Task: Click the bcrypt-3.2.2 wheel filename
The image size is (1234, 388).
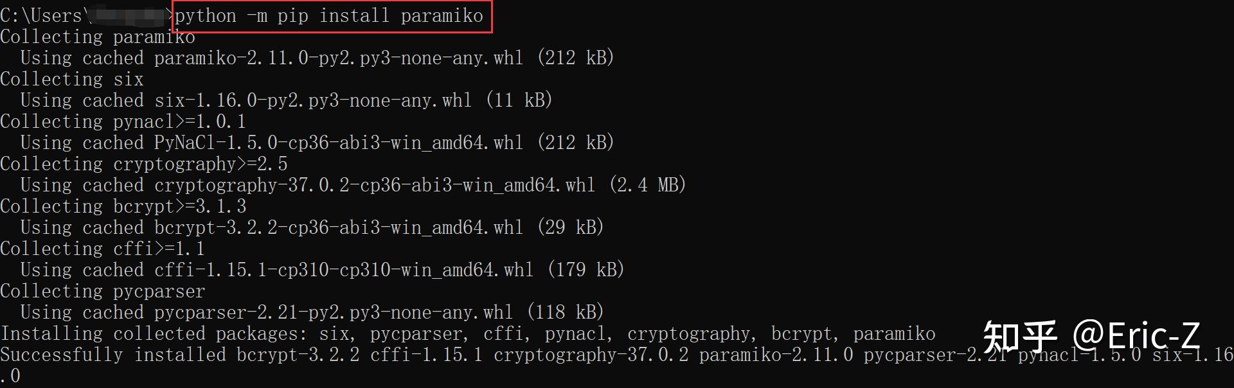Action: (339, 228)
